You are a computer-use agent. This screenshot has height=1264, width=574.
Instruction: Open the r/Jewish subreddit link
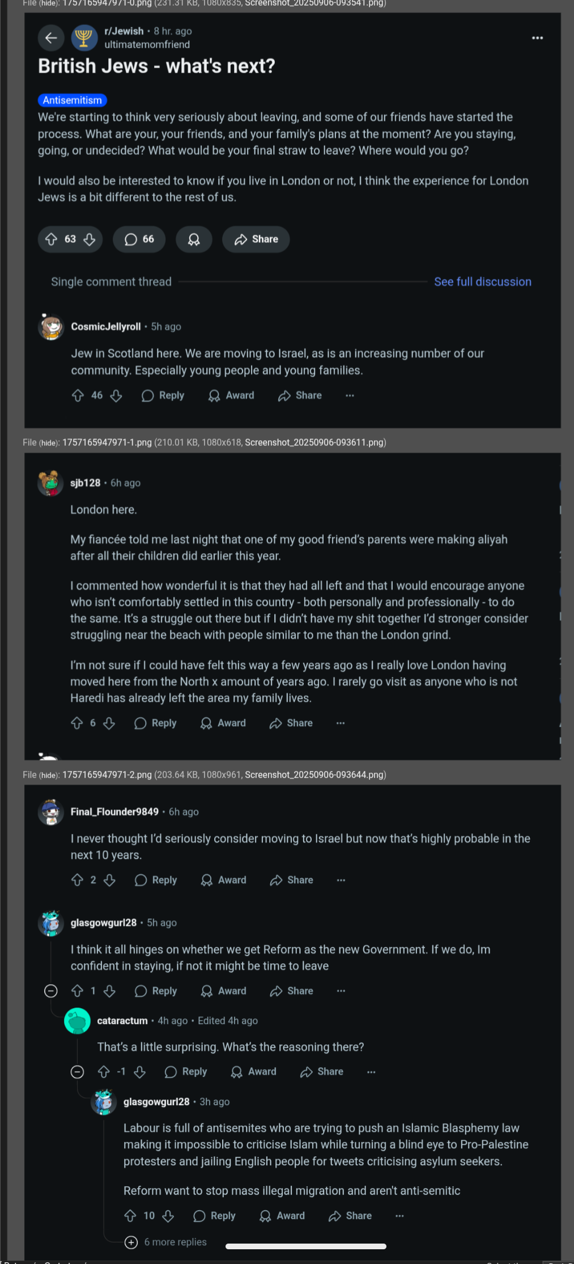[x=124, y=31]
